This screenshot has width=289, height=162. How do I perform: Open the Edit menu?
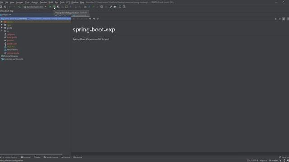pos(6,2)
